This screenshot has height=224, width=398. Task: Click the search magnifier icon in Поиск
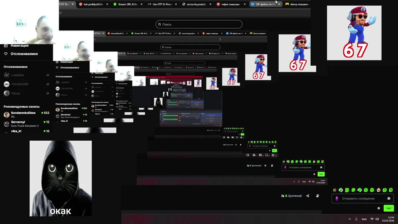point(160,24)
